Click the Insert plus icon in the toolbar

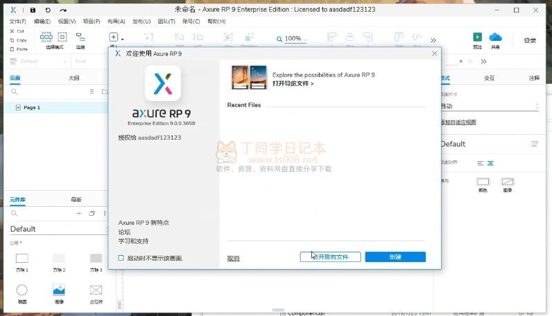[x=113, y=37]
